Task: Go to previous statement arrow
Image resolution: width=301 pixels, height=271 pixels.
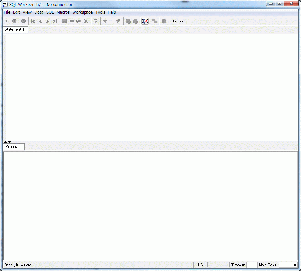Action: point(40,21)
